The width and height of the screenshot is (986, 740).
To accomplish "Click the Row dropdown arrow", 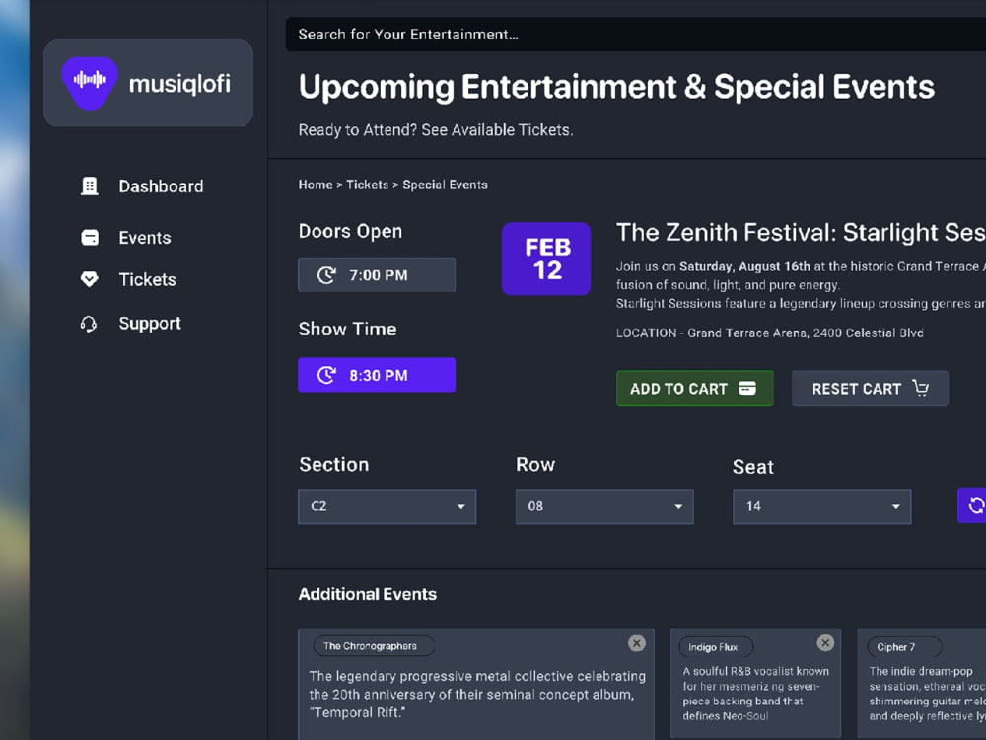I will point(678,507).
